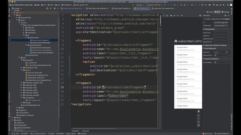Image resolution: width=241 pixels, height=135 pixels.
Task: Open SubscriberFragment in the project tree
Action: (x=40, y=40)
